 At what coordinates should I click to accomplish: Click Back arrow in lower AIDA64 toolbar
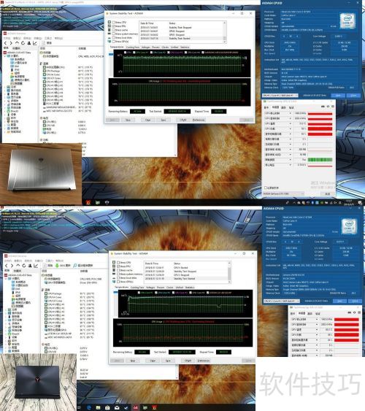7,266
